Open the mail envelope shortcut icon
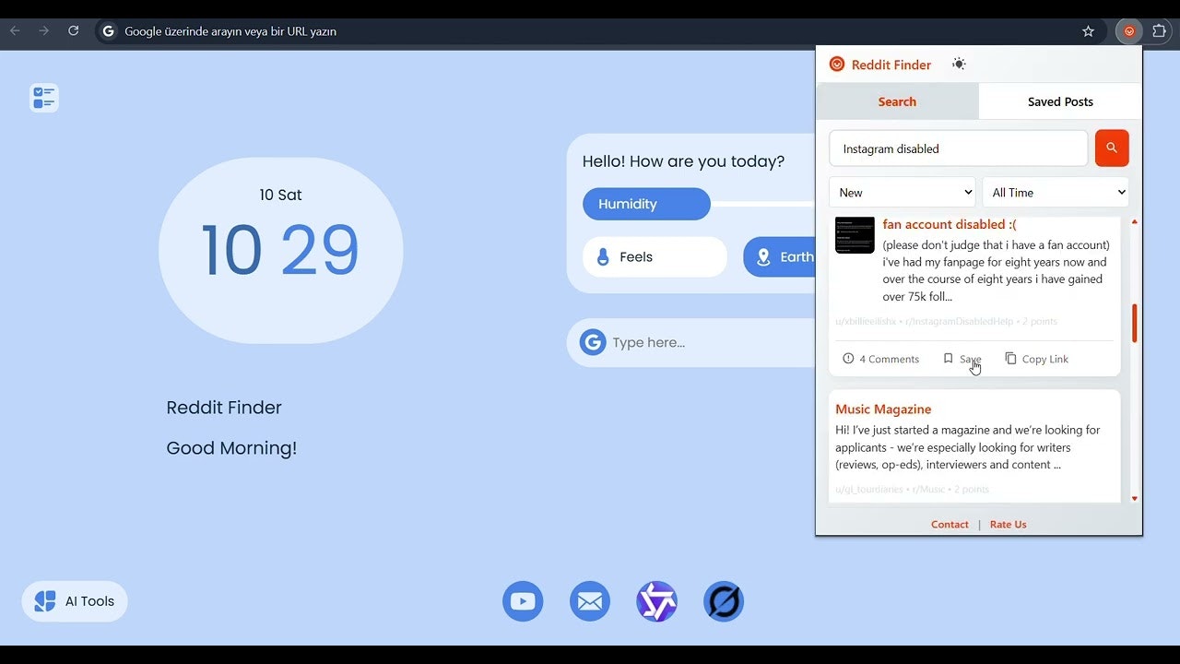 click(x=590, y=601)
